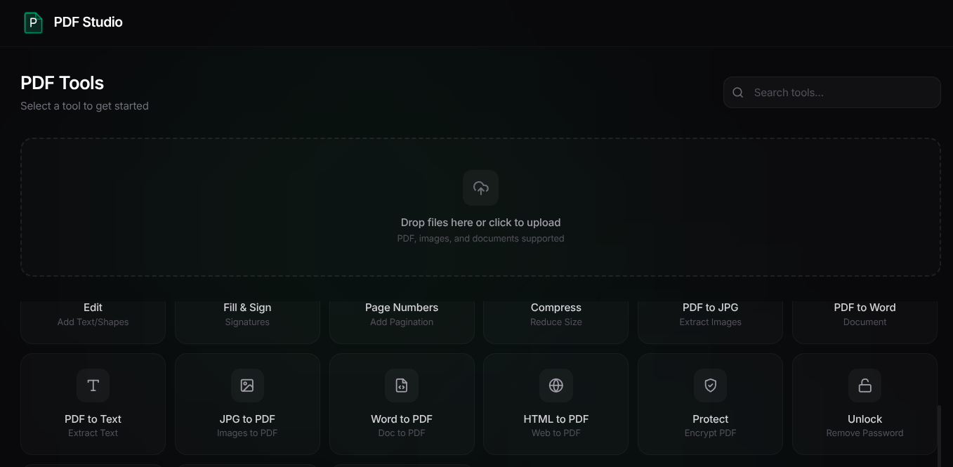This screenshot has width=953, height=467.
Task: Click the file drop zone to upload
Action: click(480, 206)
